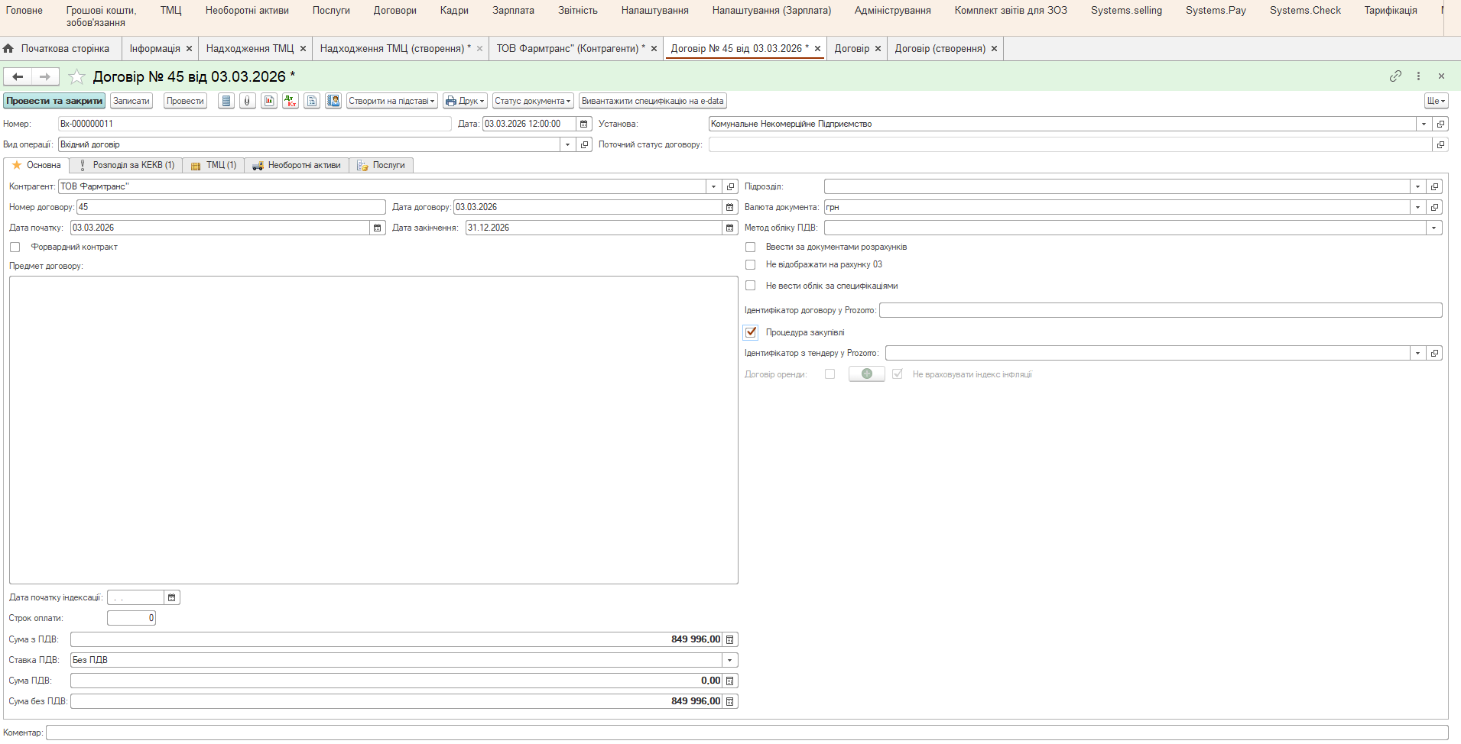Open Метод обліку ПДВ dropdown
1461x744 pixels.
1434,228
